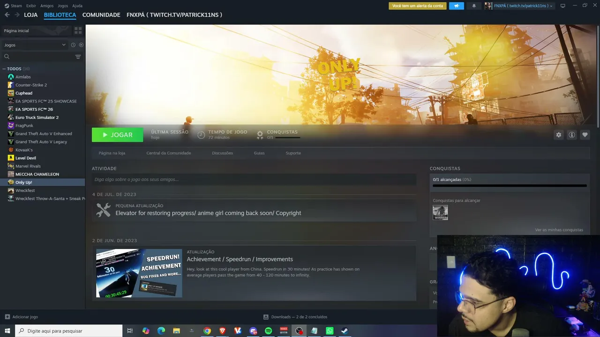Open the Suporte link
The width and height of the screenshot is (600, 337).
293,153
